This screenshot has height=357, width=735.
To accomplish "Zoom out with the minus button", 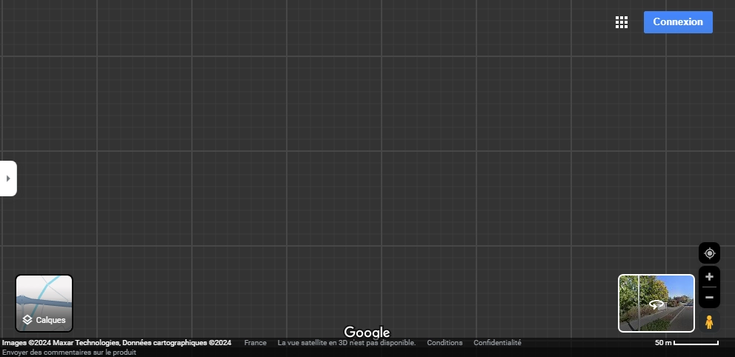I will click(709, 298).
